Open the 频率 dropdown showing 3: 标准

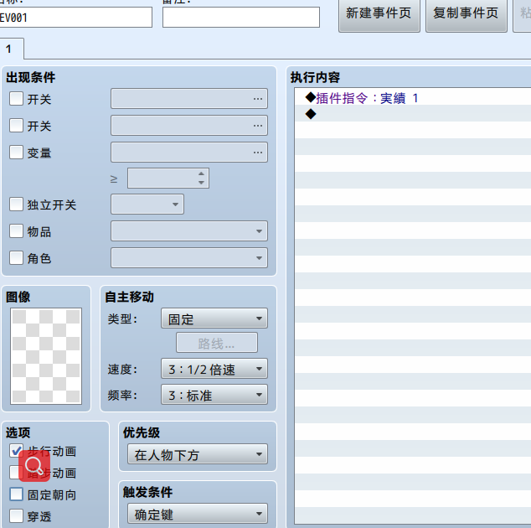(x=214, y=395)
